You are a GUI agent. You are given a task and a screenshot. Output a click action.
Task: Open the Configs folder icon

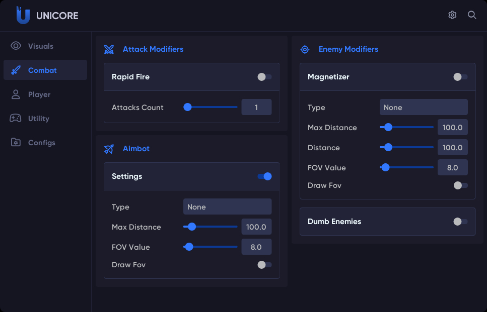(16, 142)
